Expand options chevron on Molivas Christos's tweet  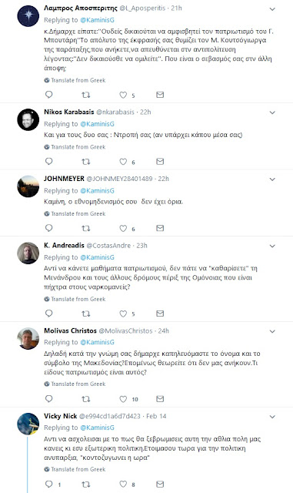(x=272, y=331)
